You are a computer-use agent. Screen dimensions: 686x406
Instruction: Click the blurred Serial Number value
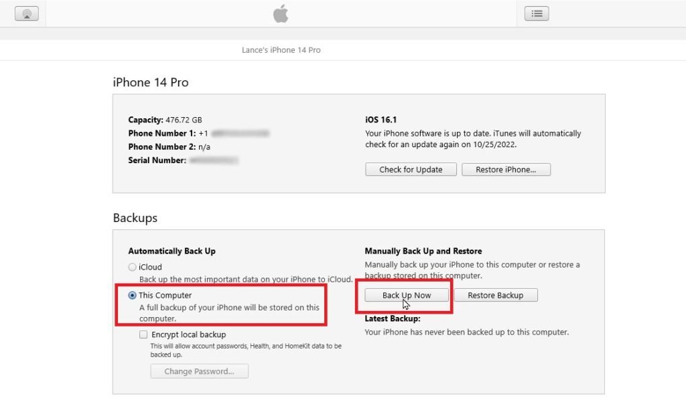tap(214, 161)
